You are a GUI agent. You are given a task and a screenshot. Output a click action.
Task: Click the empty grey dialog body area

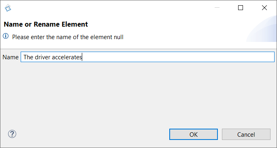[138, 93]
